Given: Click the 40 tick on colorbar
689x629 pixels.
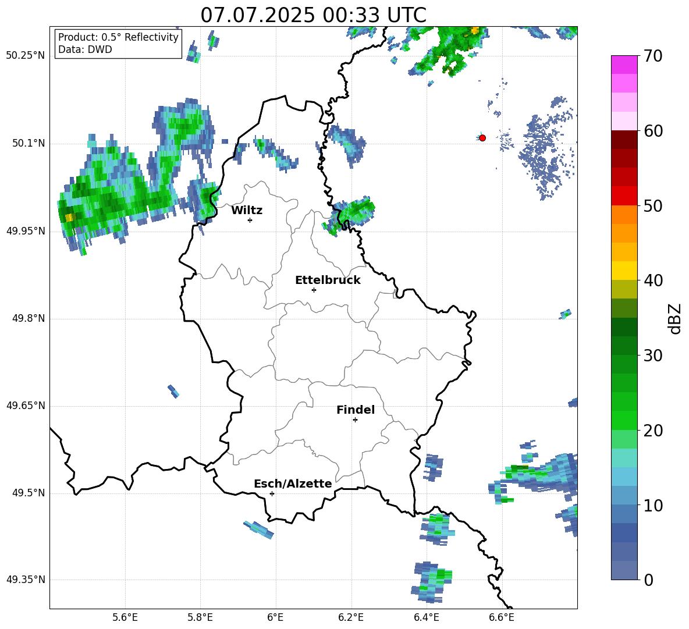Looking at the screenshot, I should point(653,280).
